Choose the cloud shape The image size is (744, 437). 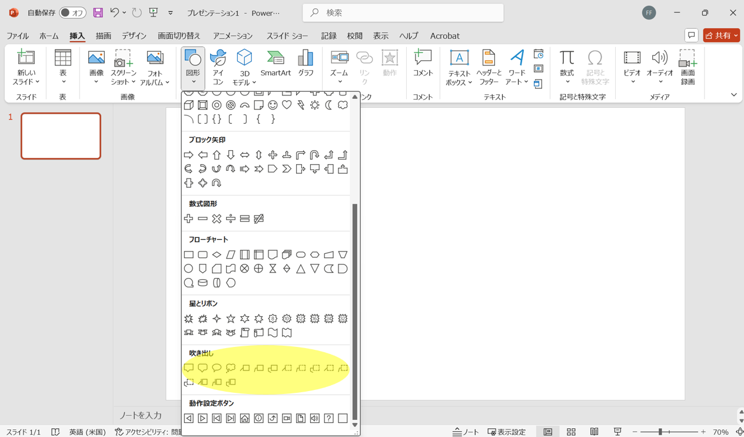(x=343, y=105)
